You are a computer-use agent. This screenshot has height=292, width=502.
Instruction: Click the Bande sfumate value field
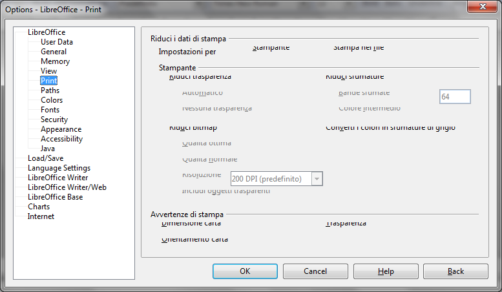coord(454,96)
